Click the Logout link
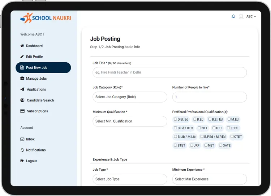This screenshot has width=271, height=196. coord(31,161)
